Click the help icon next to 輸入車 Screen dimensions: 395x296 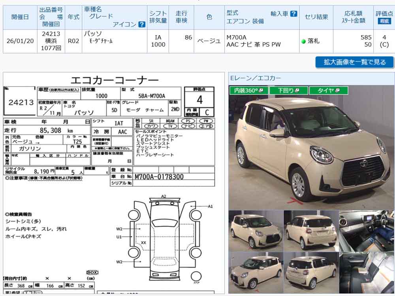(293, 13)
